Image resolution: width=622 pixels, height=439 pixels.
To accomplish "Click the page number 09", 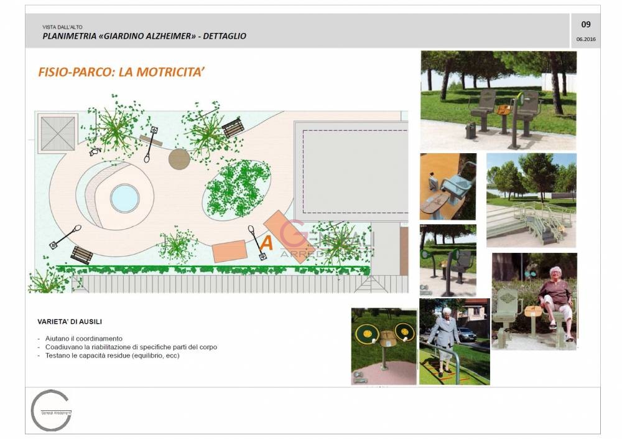I will click(586, 25).
